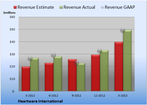Click the '3-2012' quarter label

point(30,96)
